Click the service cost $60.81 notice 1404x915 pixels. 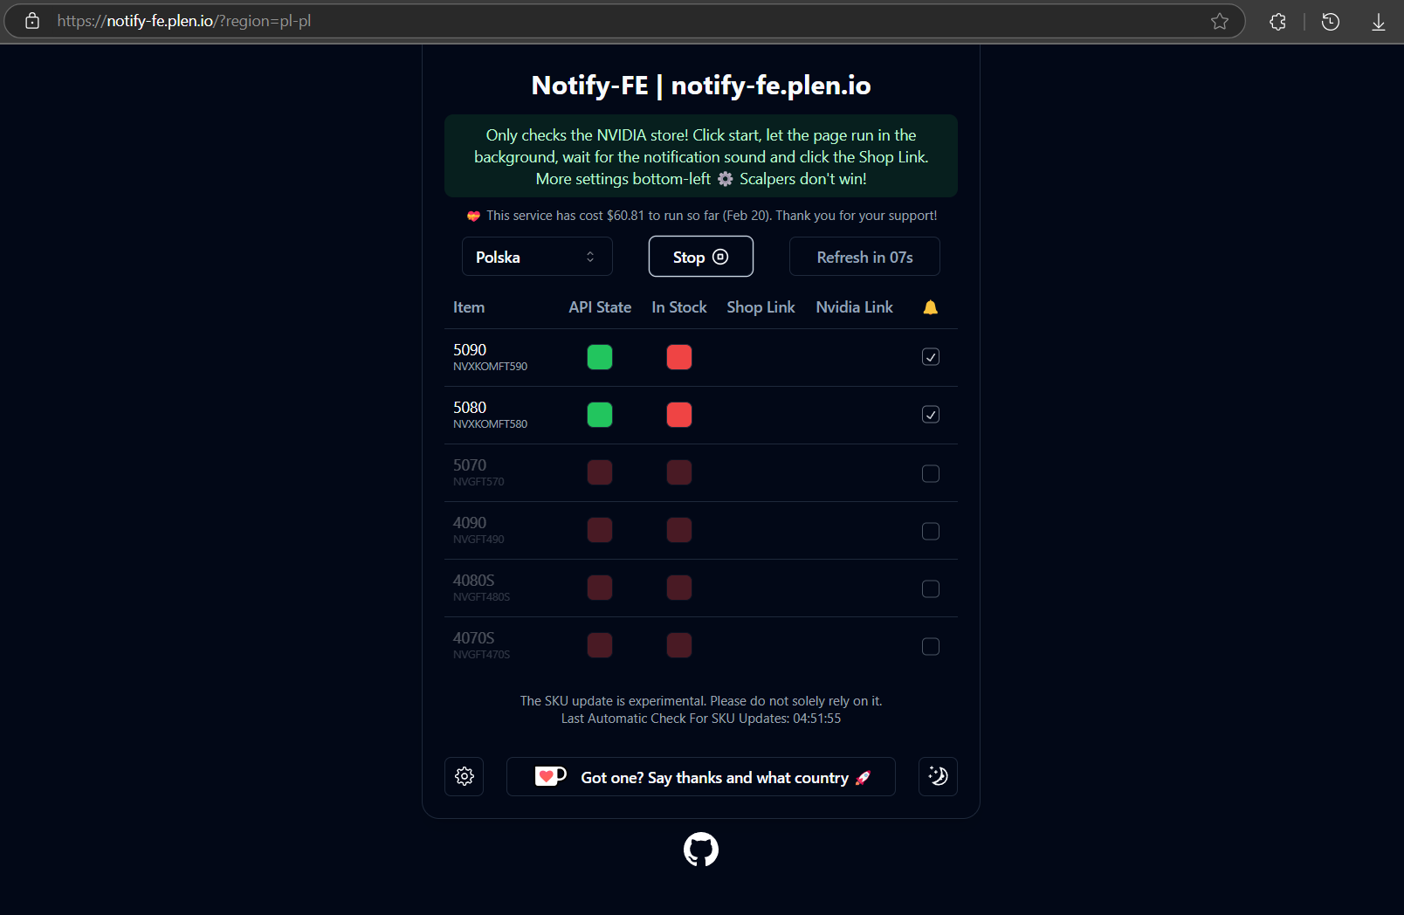tap(701, 216)
